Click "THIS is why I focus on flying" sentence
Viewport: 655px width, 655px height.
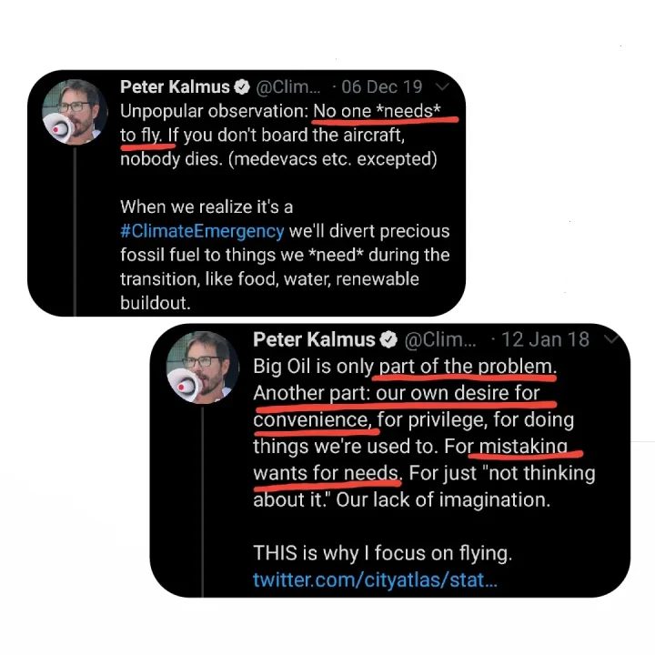tap(381, 553)
